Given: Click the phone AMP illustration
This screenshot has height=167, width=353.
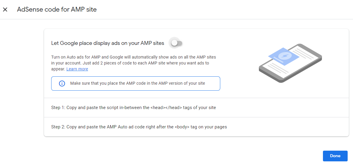Looking at the screenshot, I should tap(290, 63).
